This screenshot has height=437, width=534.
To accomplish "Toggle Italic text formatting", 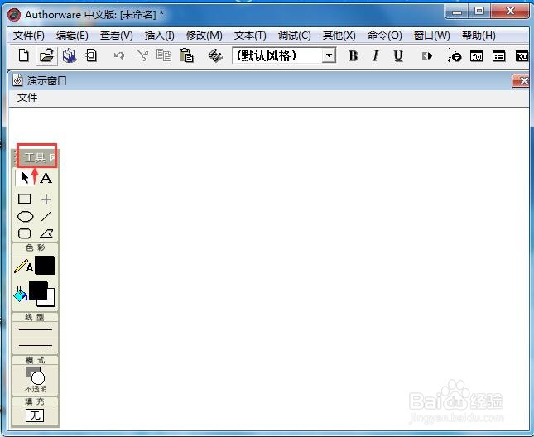I will click(x=375, y=55).
